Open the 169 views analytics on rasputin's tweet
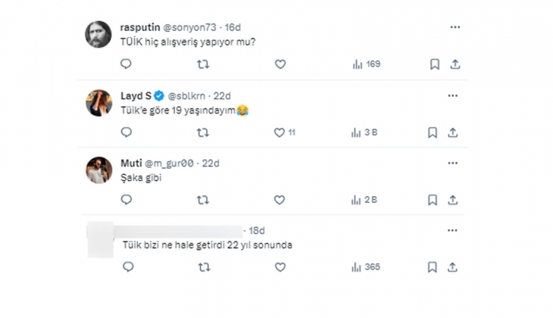 pos(367,65)
